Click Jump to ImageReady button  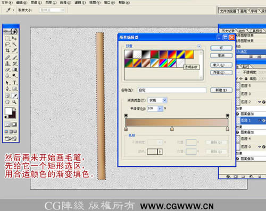[11, 138]
